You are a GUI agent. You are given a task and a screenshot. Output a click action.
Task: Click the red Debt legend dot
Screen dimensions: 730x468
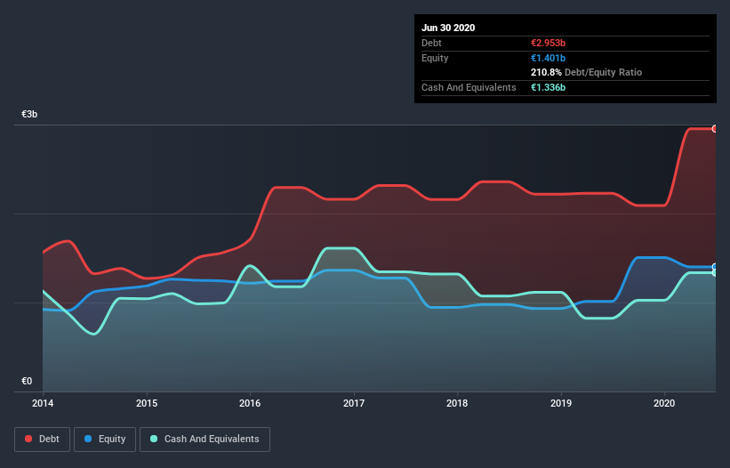(28, 439)
